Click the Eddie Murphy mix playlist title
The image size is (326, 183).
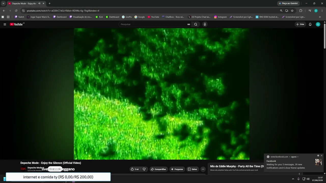click(x=237, y=166)
